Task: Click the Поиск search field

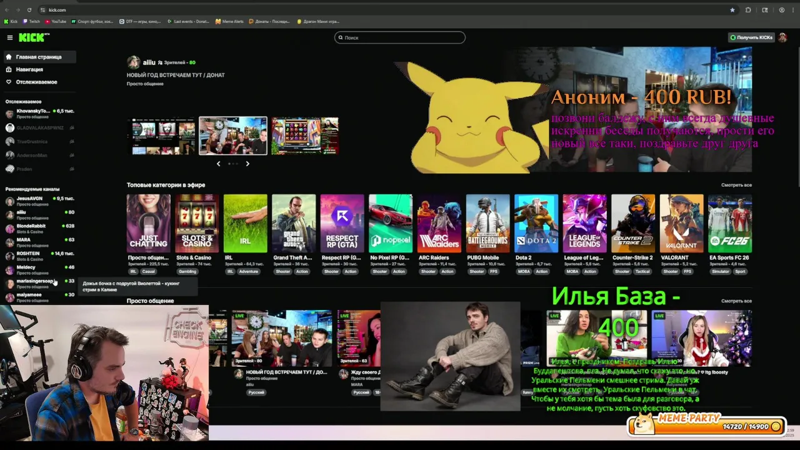Action: click(x=400, y=37)
